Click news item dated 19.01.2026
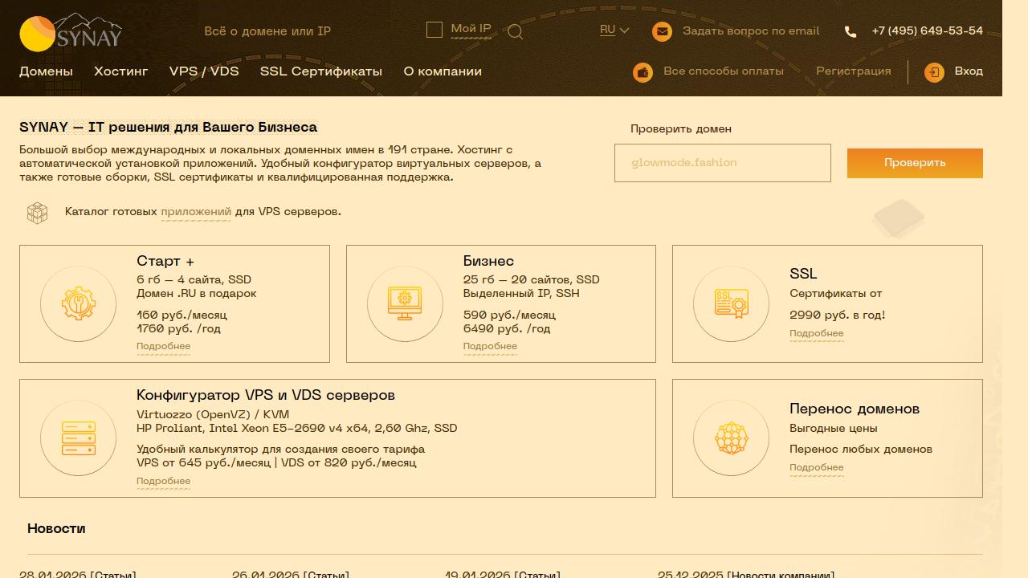 [x=504, y=574]
